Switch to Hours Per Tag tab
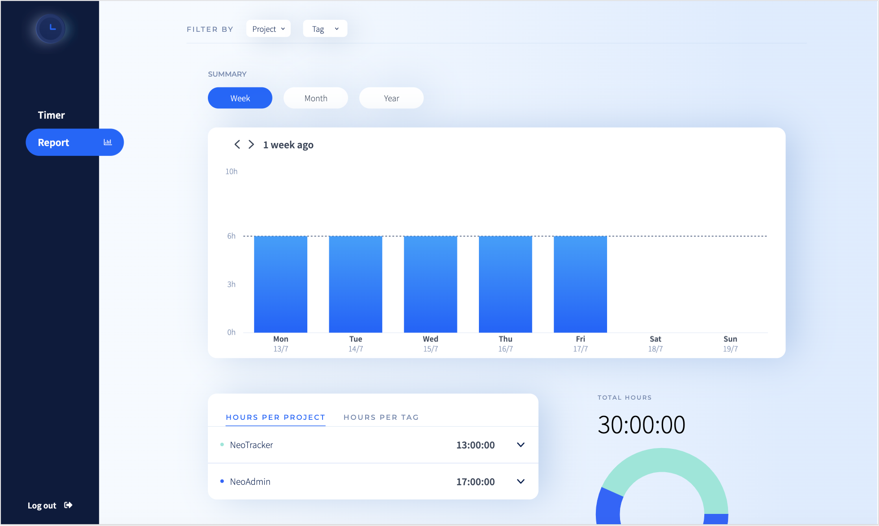The image size is (879, 526). pos(381,417)
